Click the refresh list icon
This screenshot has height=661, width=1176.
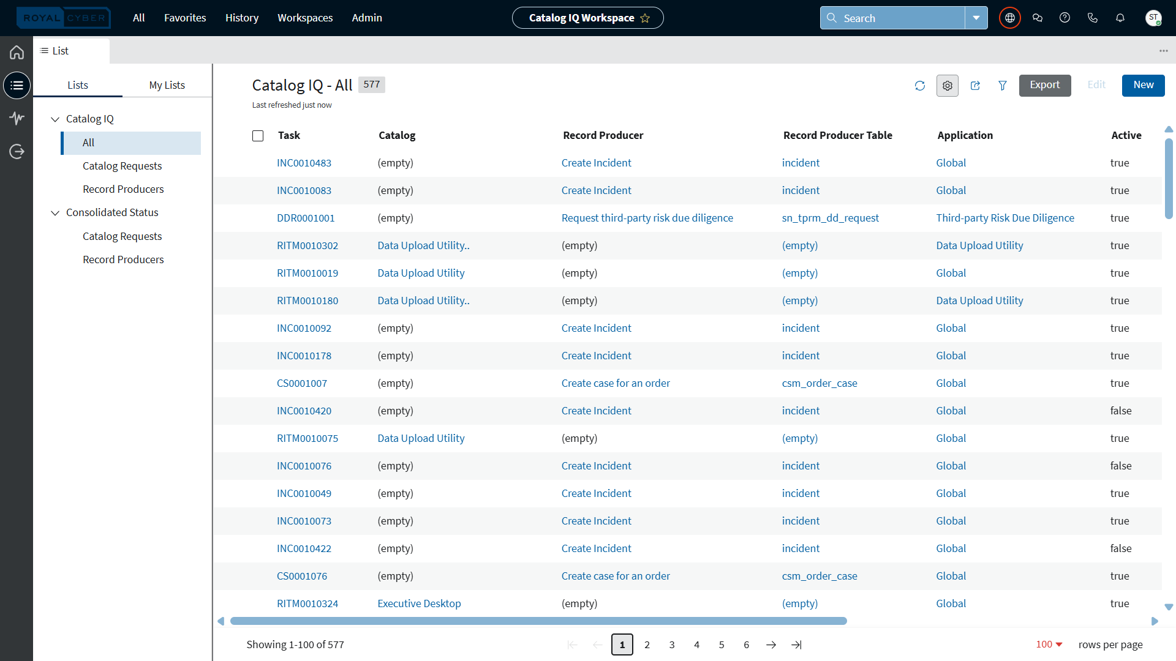[x=919, y=86]
